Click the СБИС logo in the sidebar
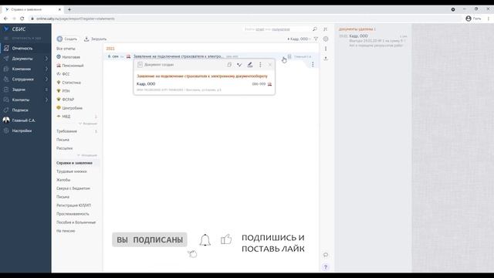The height and width of the screenshot is (278, 494). (15, 29)
